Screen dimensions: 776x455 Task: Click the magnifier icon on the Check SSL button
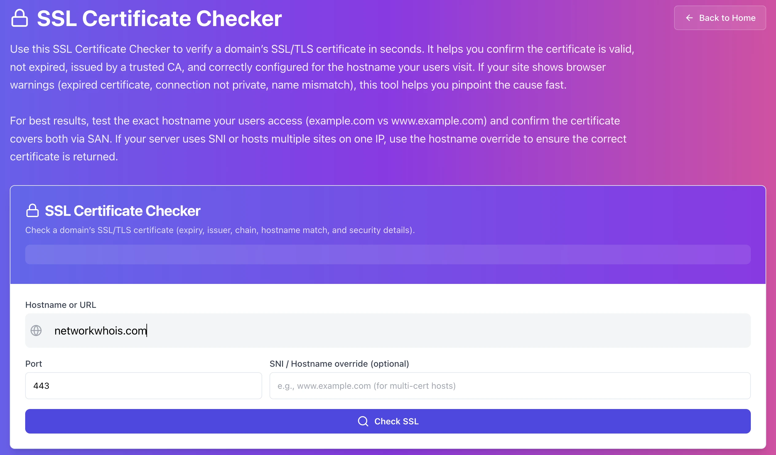363,421
